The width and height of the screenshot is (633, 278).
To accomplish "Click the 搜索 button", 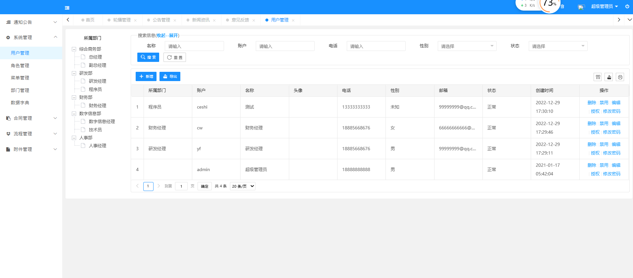I will click(148, 57).
